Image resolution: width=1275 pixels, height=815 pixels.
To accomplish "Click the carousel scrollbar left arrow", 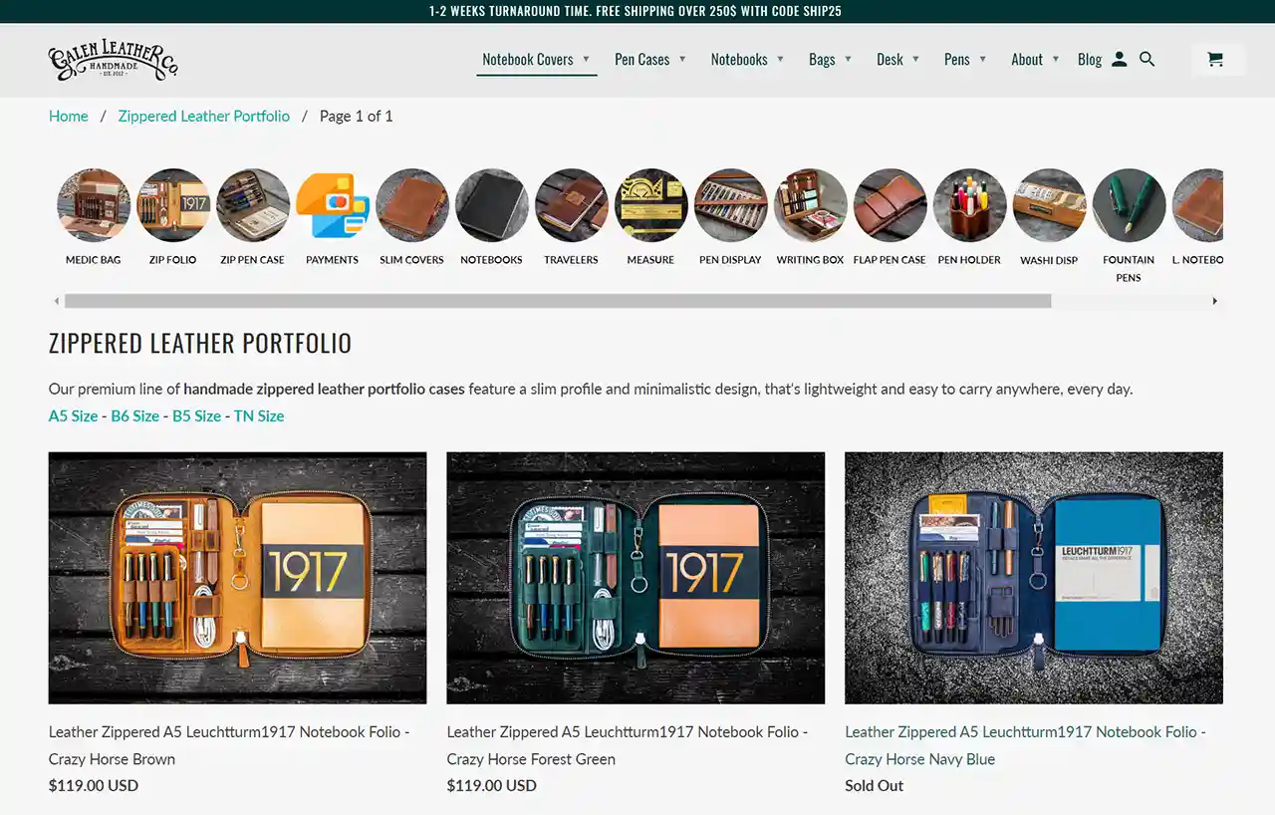I will 57,301.
